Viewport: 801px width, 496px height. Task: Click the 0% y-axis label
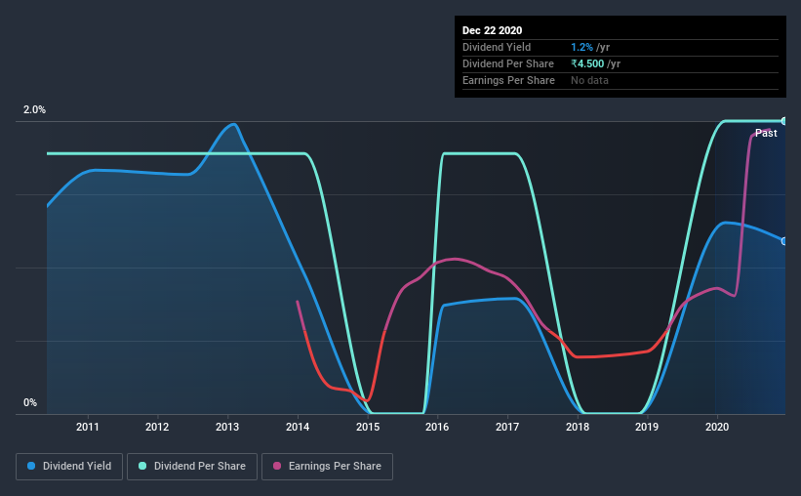pos(30,403)
